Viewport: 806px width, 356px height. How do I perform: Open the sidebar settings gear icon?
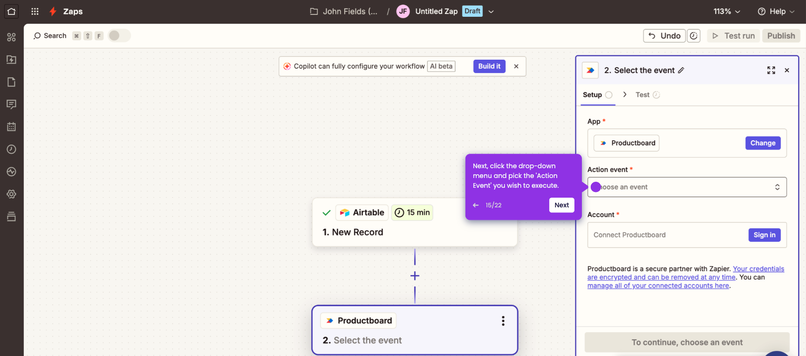[x=12, y=194]
